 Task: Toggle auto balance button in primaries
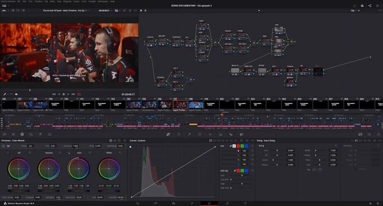pyautogui.click(x=3, y=146)
